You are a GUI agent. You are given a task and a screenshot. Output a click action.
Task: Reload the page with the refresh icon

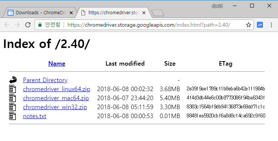(28, 25)
